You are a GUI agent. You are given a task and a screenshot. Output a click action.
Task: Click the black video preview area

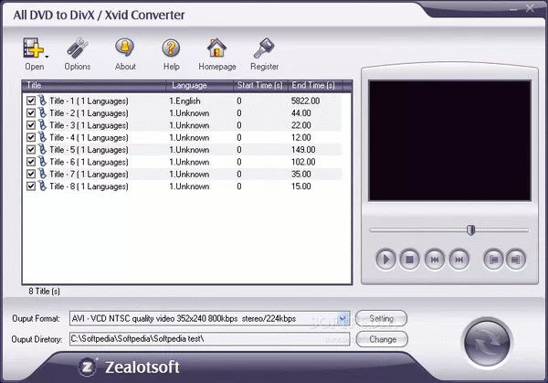tap(449, 141)
